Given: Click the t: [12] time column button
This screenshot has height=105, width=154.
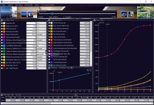Looking at the screenshot, I should pyautogui.click(x=124, y=98).
